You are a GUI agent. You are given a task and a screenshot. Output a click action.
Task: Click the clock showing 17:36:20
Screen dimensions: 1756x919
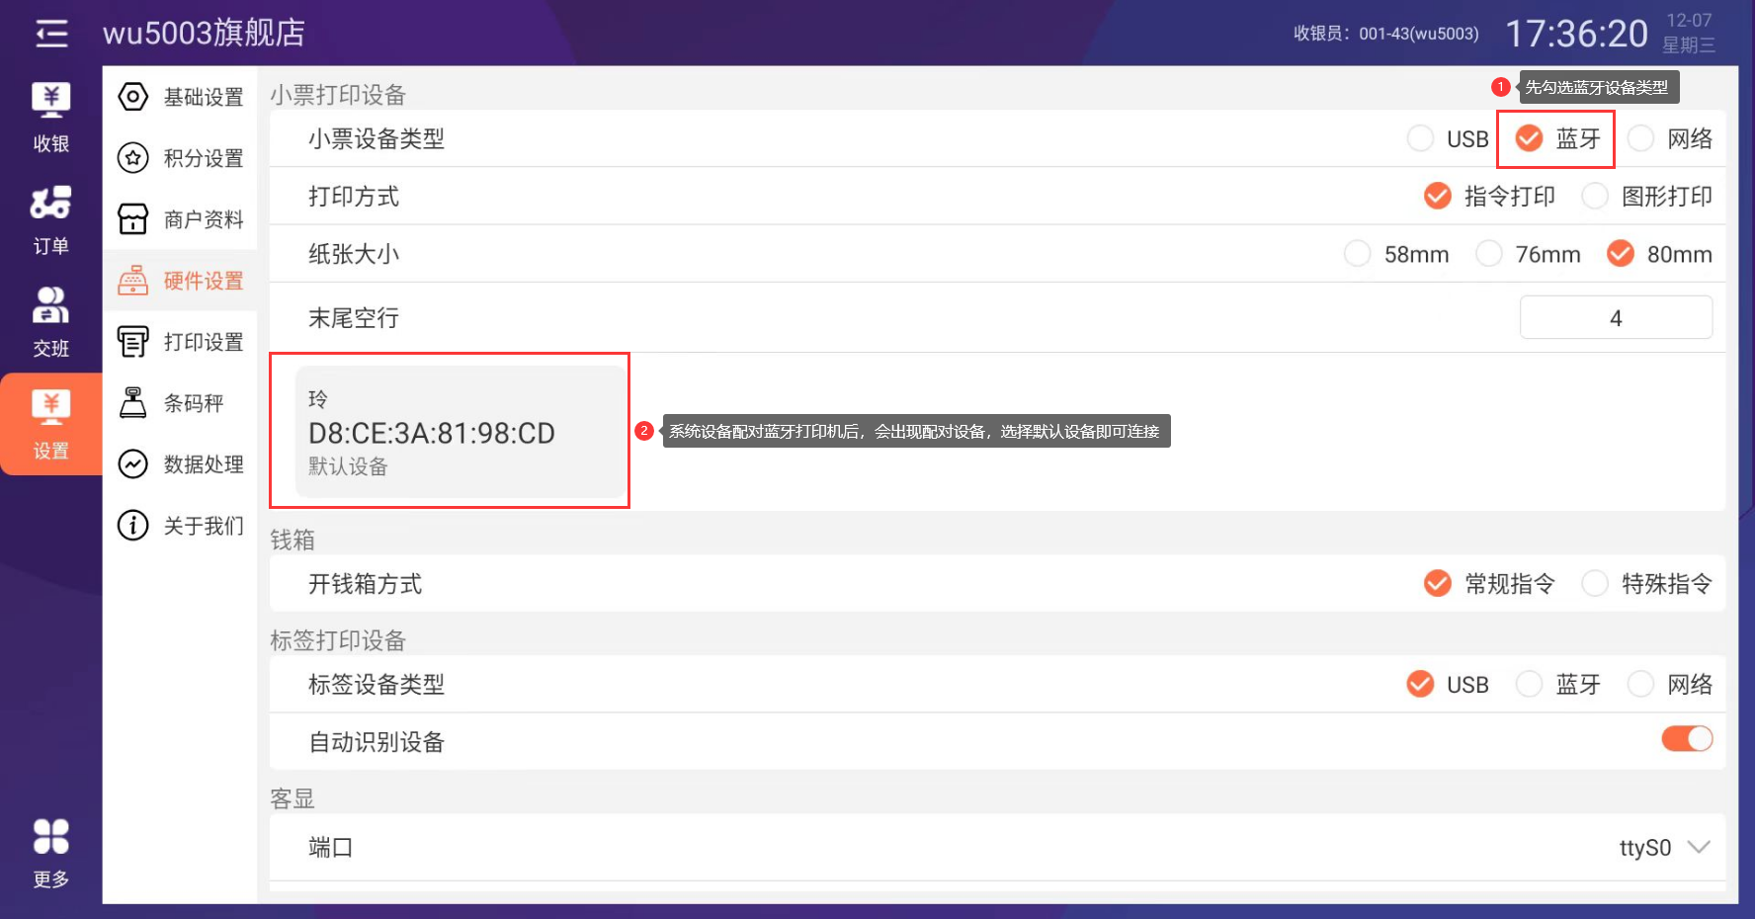[x=1576, y=34]
